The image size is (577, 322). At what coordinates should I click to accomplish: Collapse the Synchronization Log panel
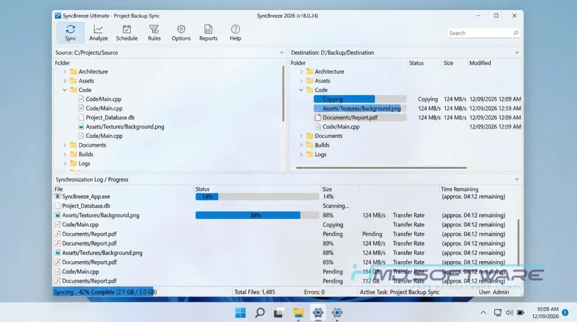[x=517, y=180]
